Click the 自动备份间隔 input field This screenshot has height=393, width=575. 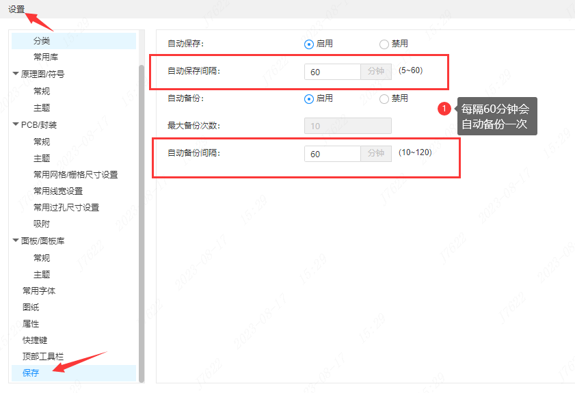point(332,154)
